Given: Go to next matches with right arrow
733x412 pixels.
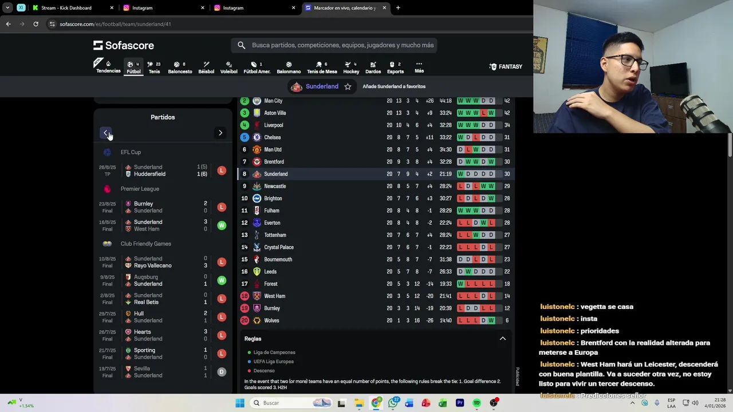Looking at the screenshot, I should 220,133.
